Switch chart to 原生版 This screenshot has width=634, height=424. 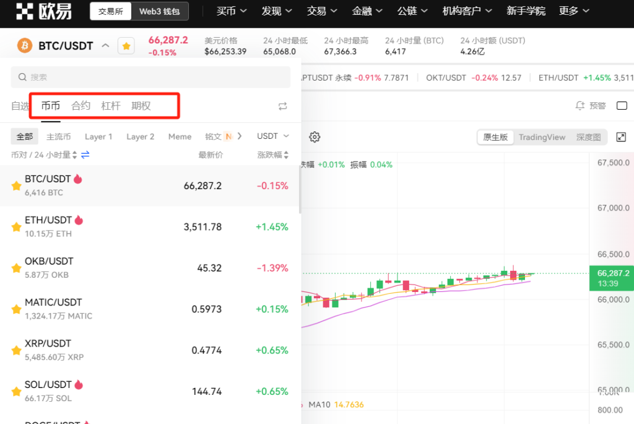coord(495,137)
